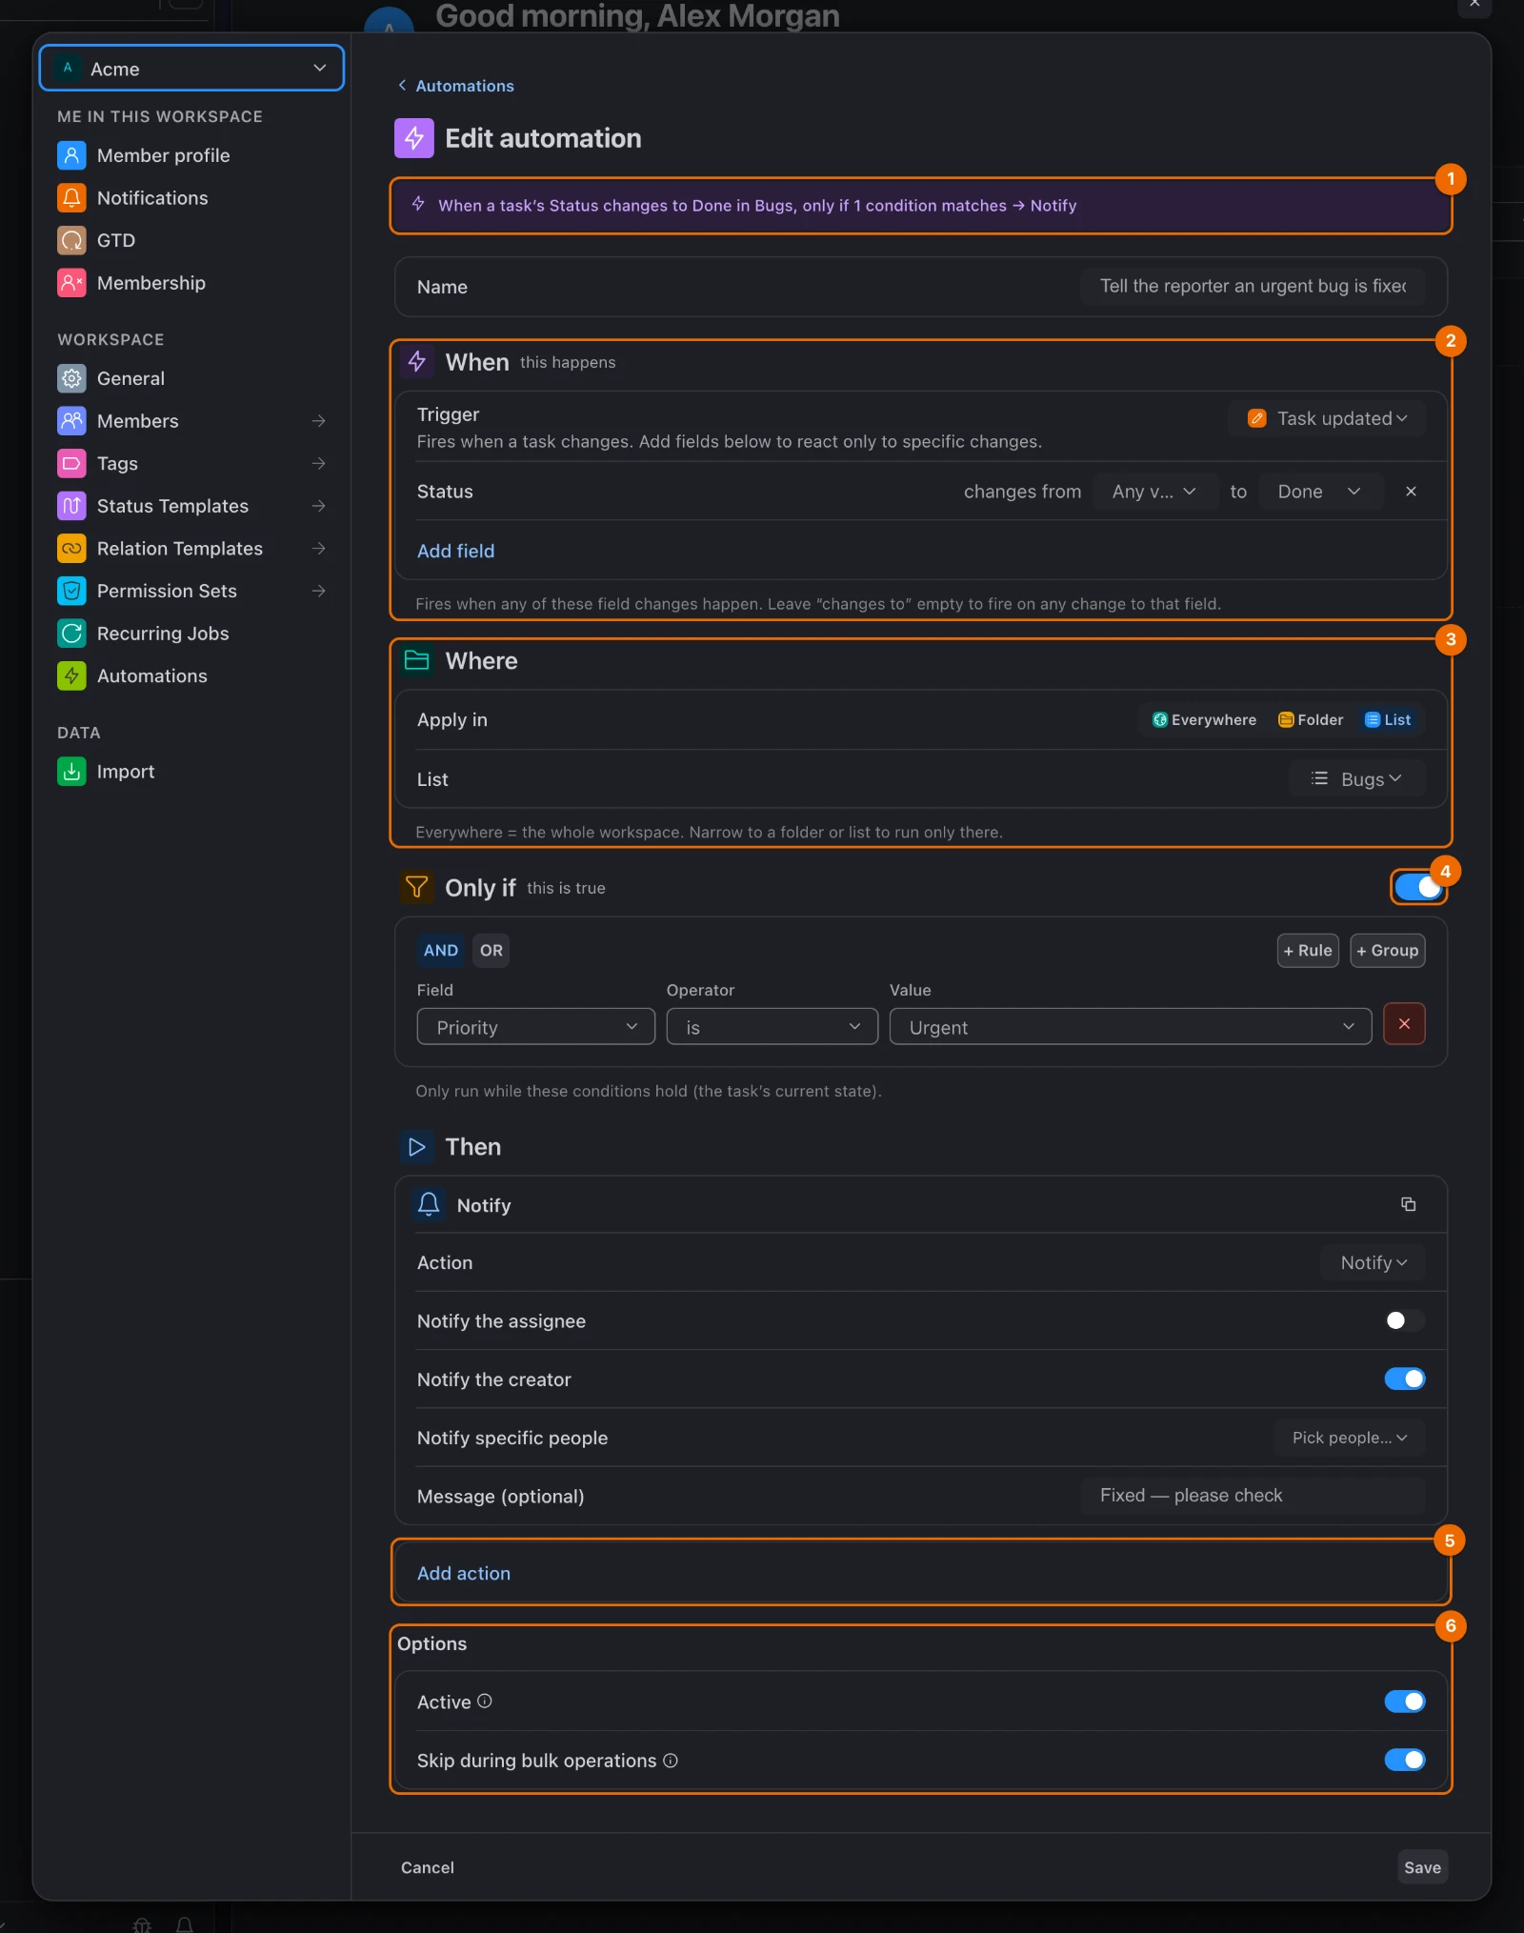Open Status Templates icon
The height and width of the screenshot is (1933, 1524).
[71, 506]
